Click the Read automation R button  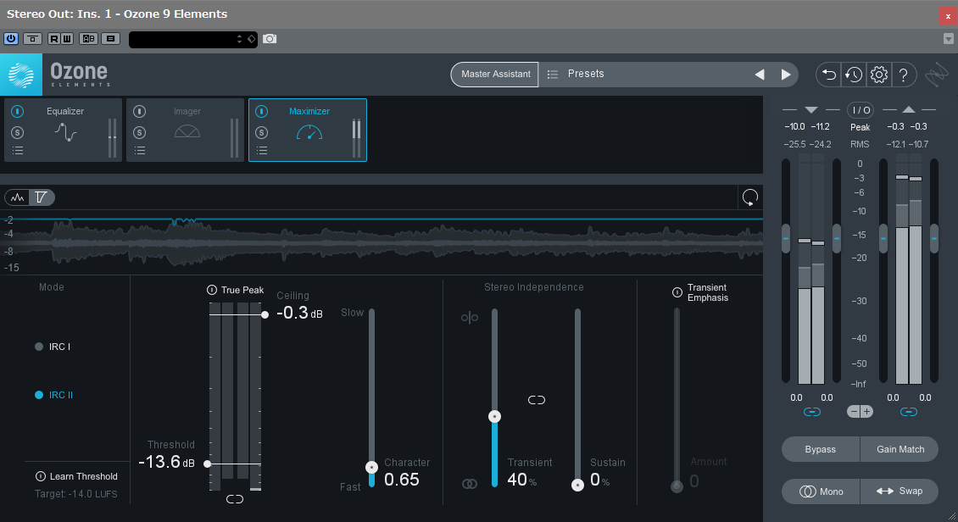(53, 38)
